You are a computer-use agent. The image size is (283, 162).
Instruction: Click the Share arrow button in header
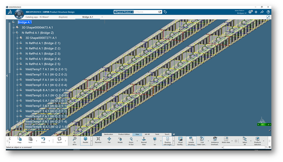[262, 12]
